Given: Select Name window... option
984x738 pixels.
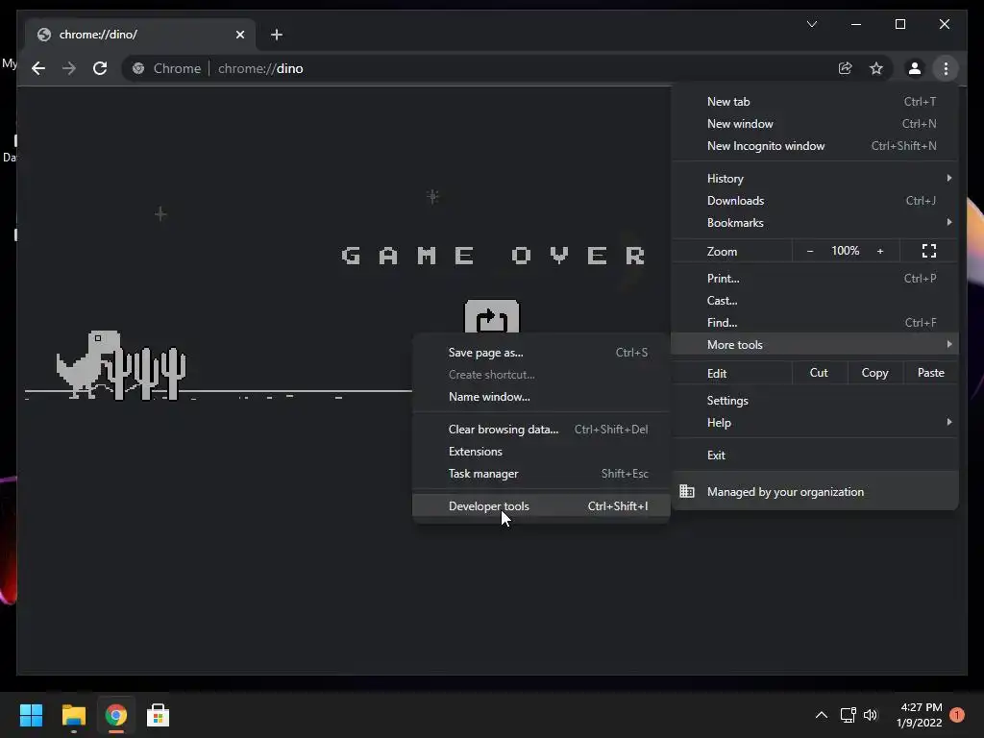Looking at the screenshot, I should tap(542, 397).
